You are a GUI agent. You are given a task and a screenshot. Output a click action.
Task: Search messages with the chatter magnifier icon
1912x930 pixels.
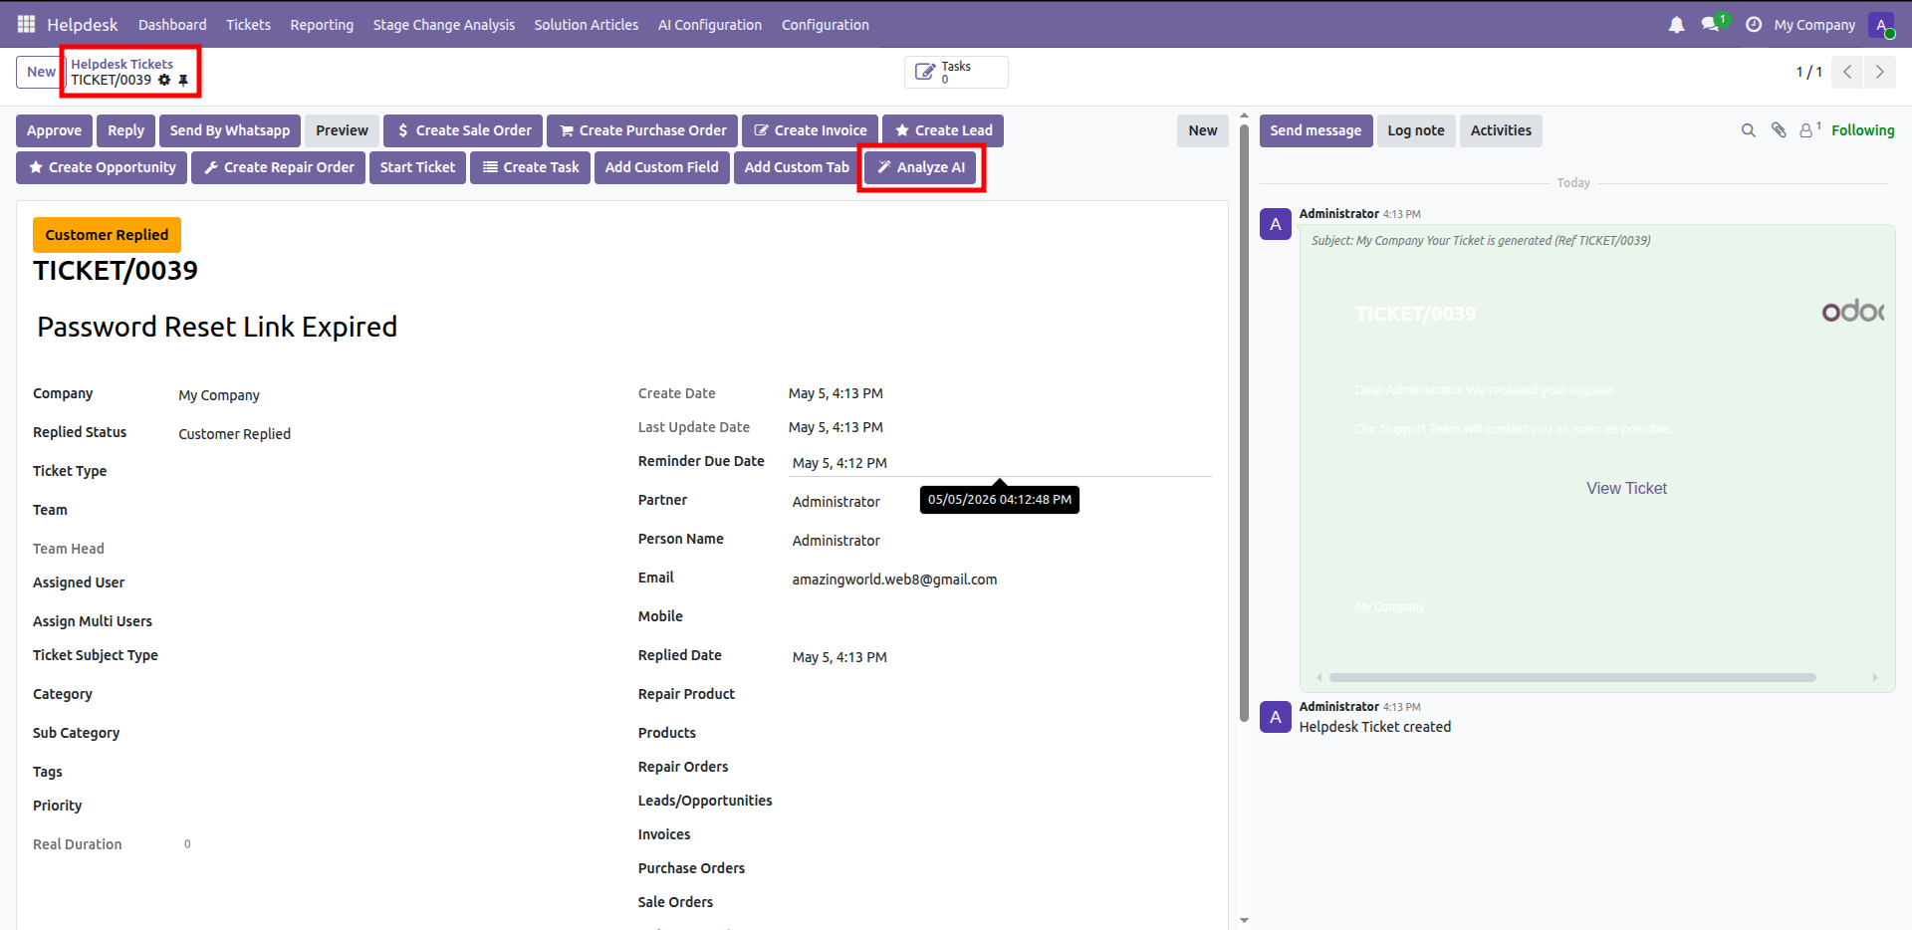pyautogui.click(x=1748, y=130)
